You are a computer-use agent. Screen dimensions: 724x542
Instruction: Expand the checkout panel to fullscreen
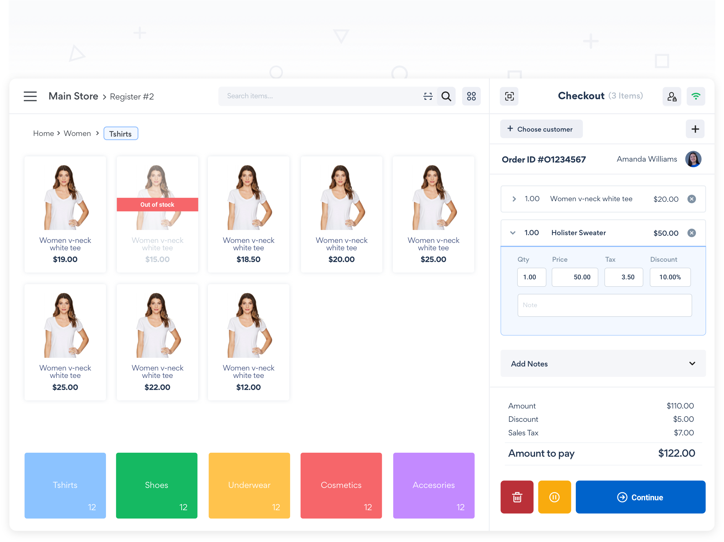[509, 96]
